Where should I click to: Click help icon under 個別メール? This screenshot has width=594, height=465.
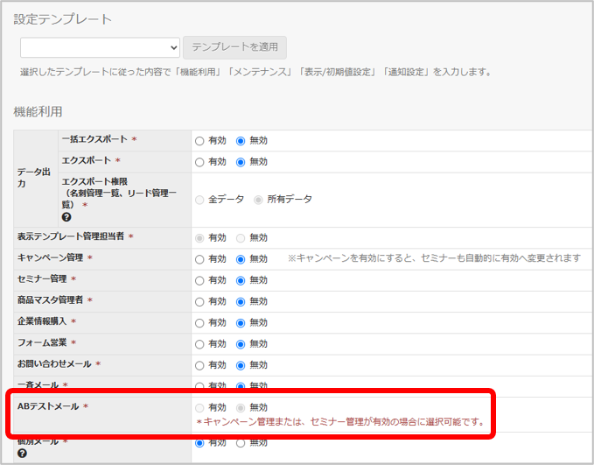pyautogui.click(x=22, y=454)
